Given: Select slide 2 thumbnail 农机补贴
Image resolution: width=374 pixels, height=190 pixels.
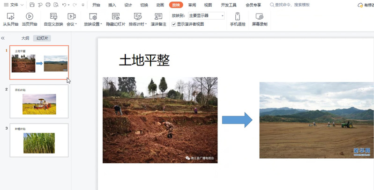Looking at the screenshot, I should [39, 102].
